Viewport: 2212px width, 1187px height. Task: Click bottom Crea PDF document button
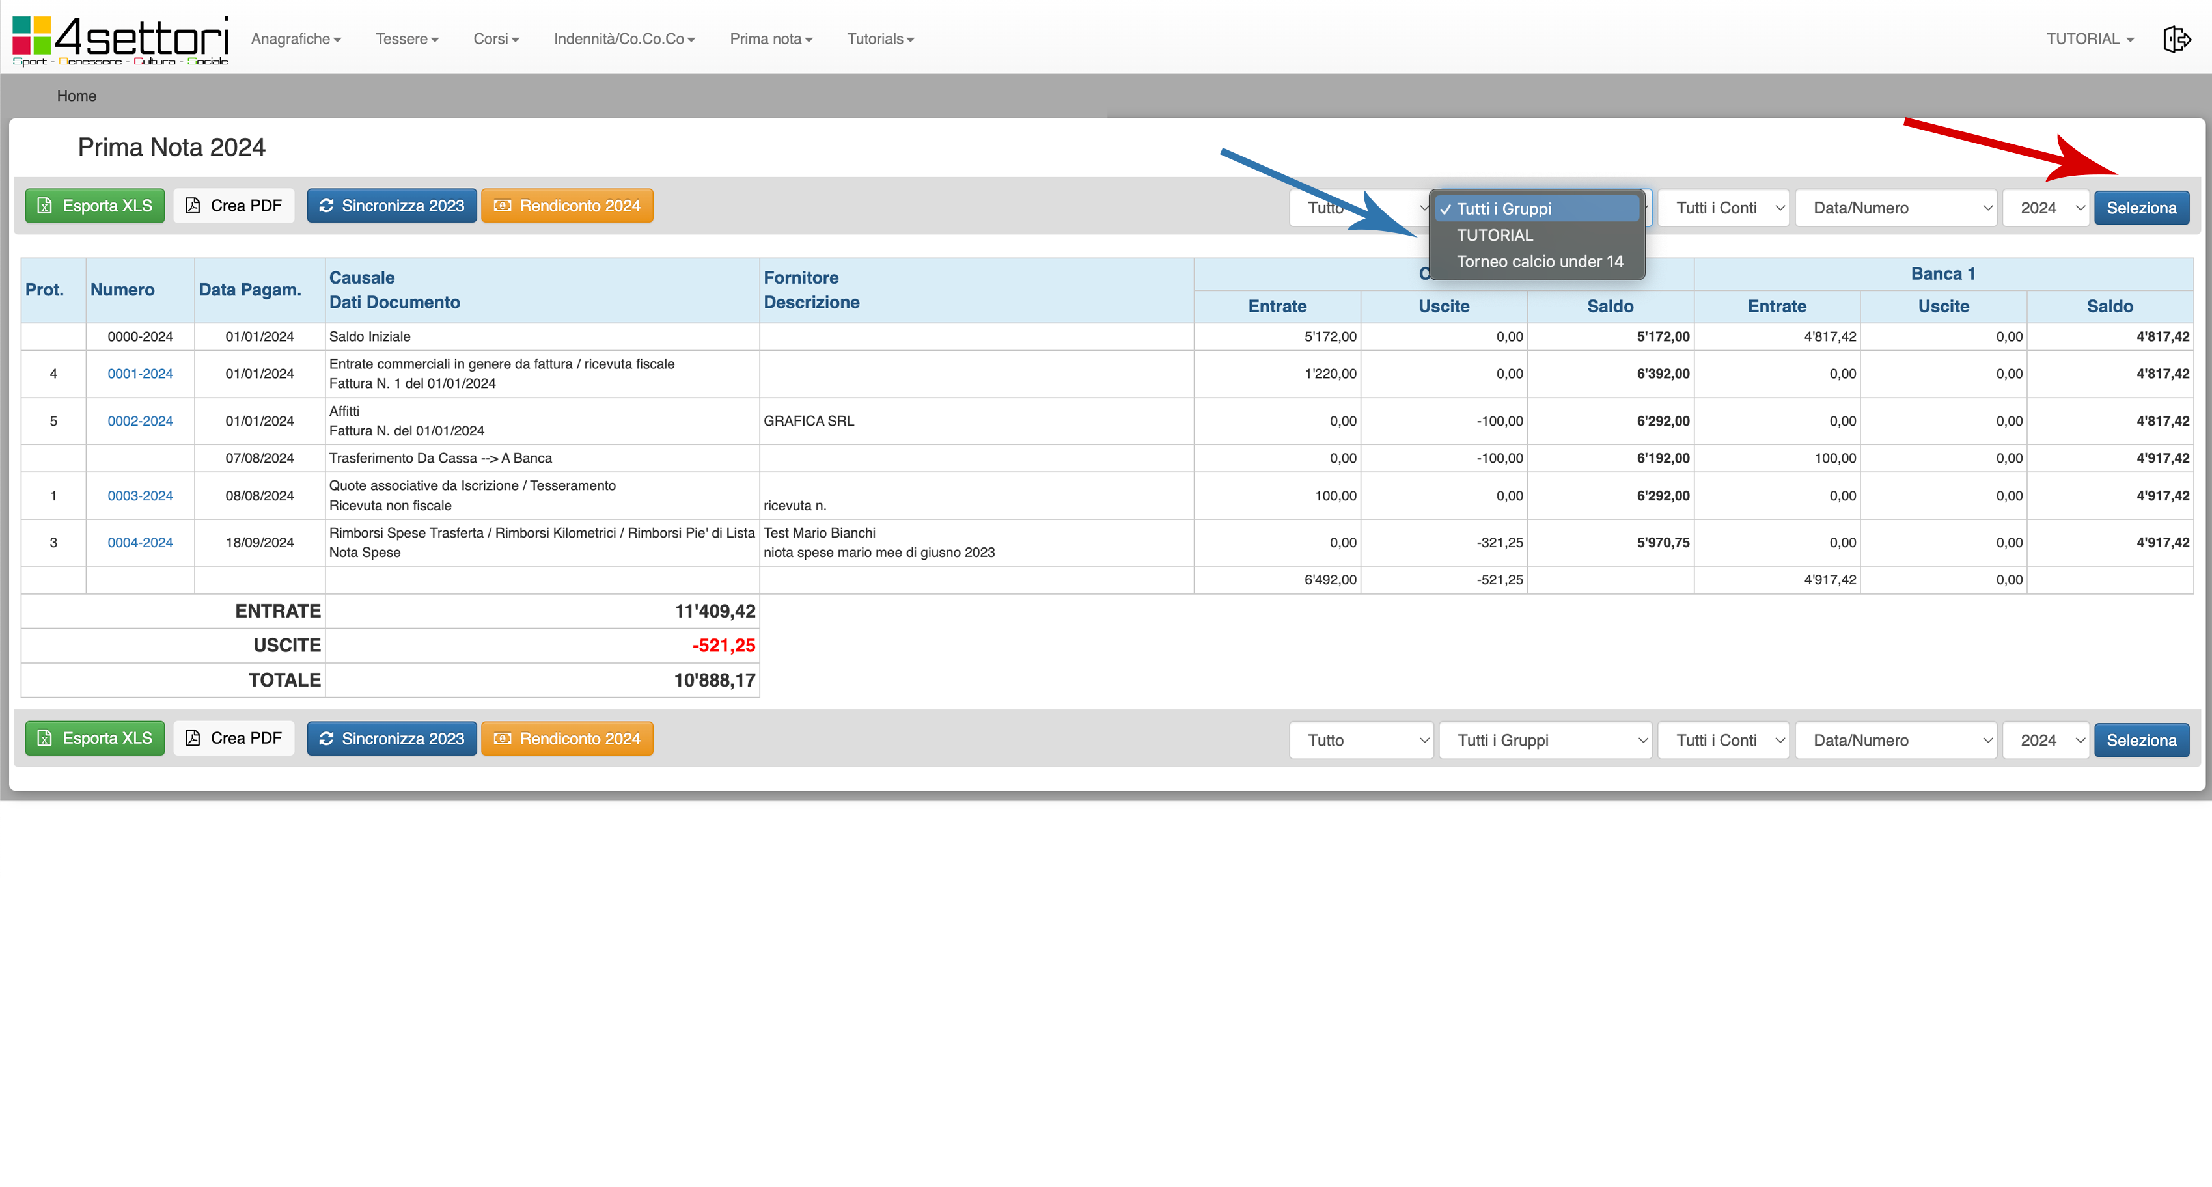[234, 738]
